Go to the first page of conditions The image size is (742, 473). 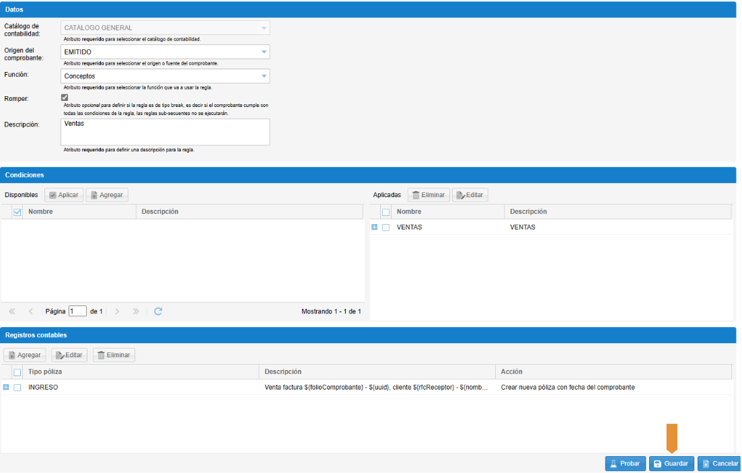12,312
